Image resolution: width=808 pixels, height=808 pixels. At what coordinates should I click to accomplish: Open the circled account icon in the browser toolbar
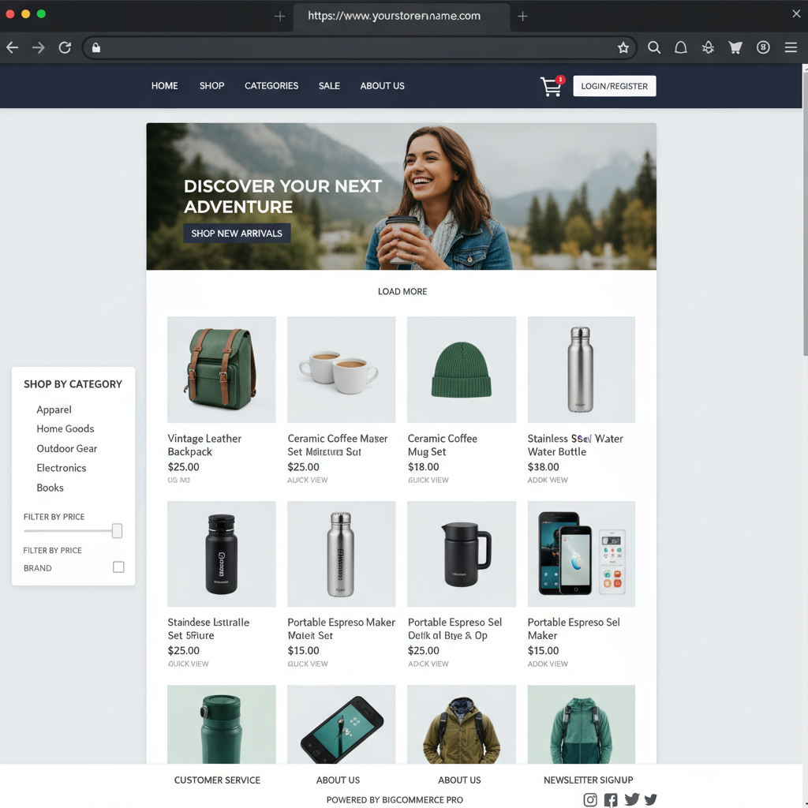tap(763, 48)
